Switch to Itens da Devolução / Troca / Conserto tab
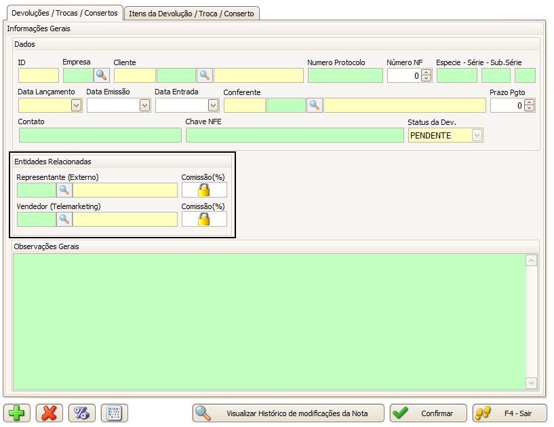The height and width of the screenshot is (427, 554). (x=192, y=14)
